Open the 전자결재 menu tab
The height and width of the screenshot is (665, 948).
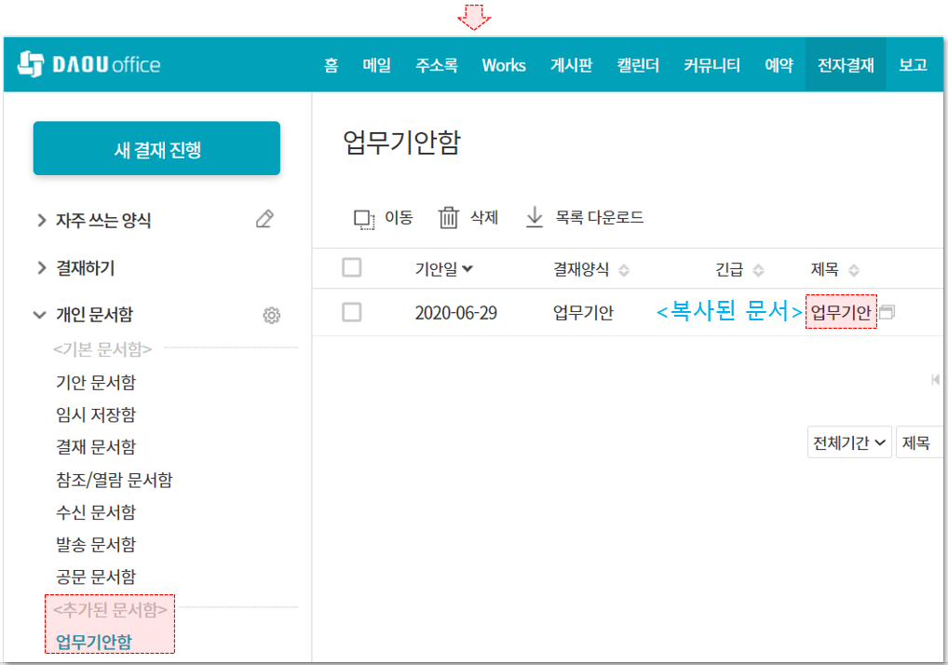pyautogui.click(x=845, y=65)
